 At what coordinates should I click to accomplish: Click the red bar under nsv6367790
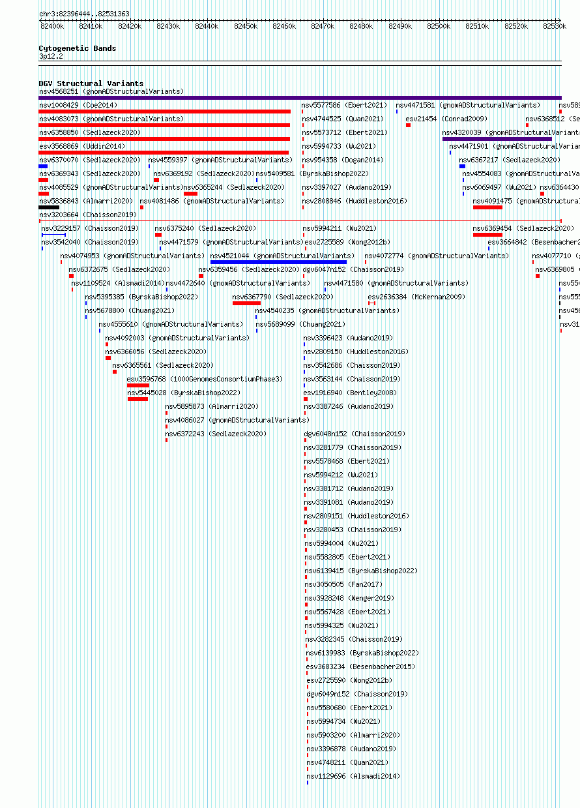tap(246, 303)
